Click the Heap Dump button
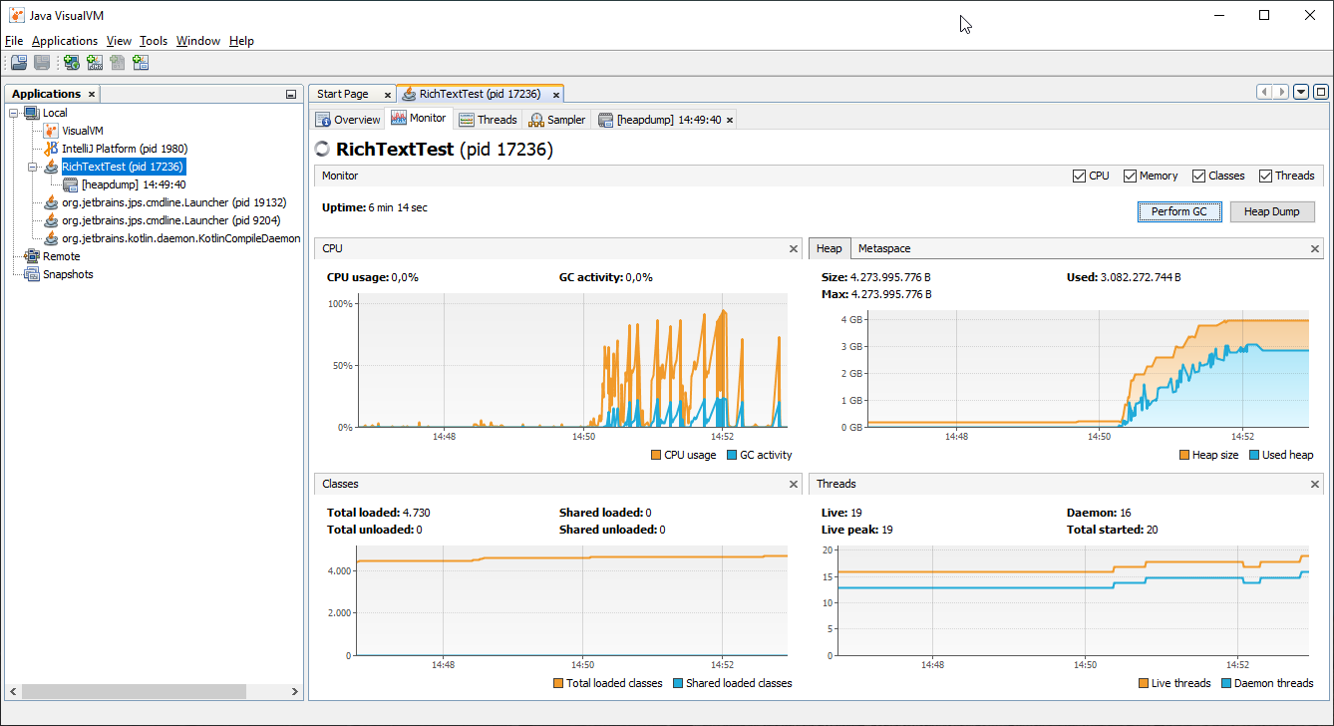 click(x=1272, y=211)
